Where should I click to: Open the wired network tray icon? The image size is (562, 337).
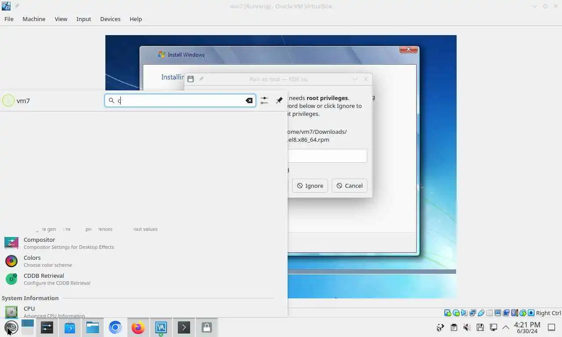click(x=494, y=327)
